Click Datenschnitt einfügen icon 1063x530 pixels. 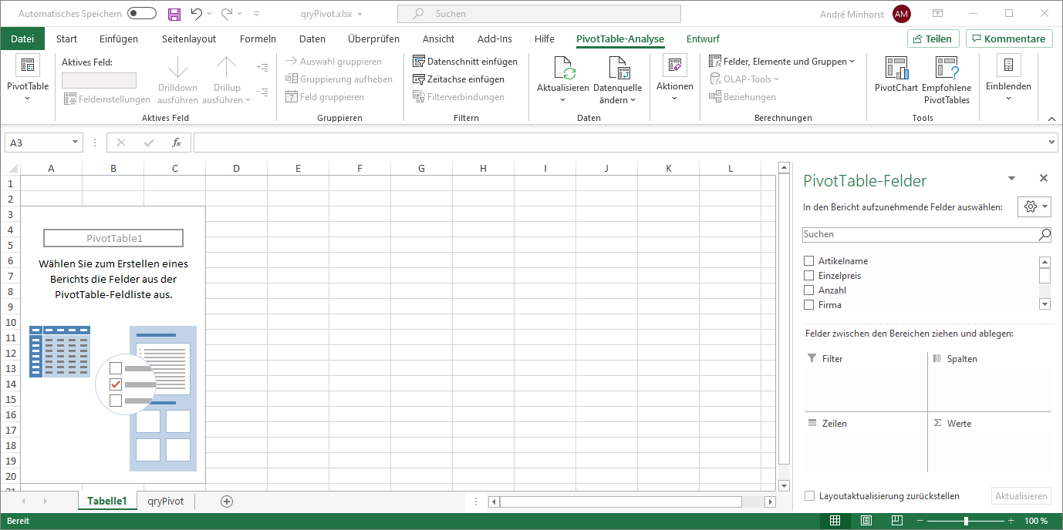point(419,62)
